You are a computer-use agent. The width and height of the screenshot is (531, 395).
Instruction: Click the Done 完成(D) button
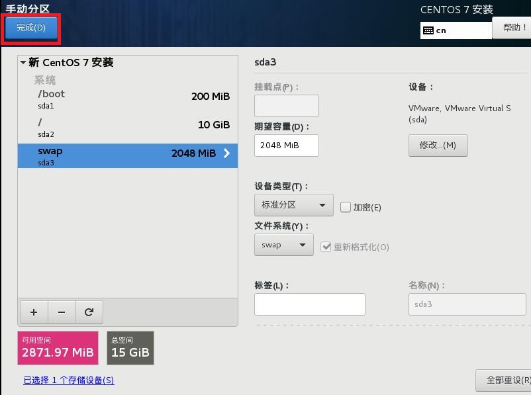pyautogui.click(x=31, y=28)
